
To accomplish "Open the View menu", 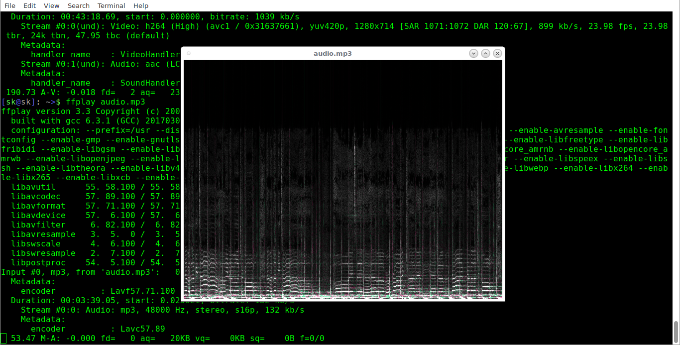I will pyautogui.click(x=51, y=5).
